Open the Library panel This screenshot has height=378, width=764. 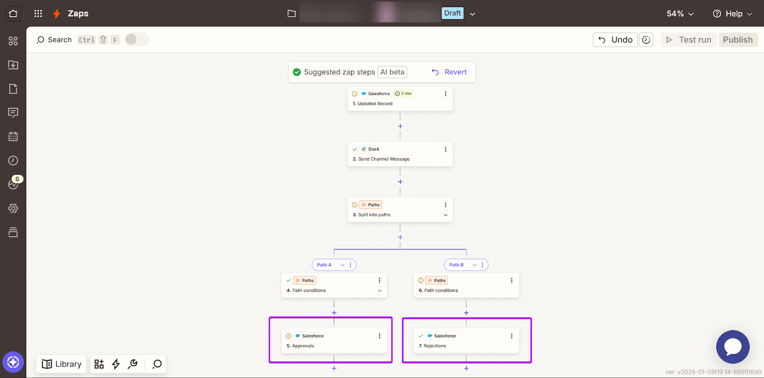[62, 364]
